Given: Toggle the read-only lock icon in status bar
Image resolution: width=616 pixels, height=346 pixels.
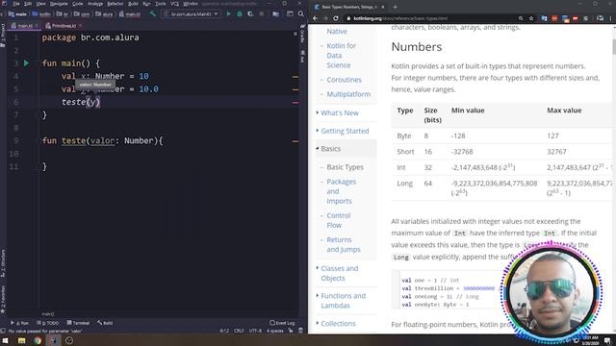Looking at the screenshot, I should tap(291, 331).
